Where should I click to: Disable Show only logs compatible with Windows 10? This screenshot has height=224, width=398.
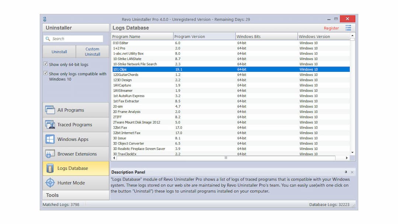tap(45, 73)
